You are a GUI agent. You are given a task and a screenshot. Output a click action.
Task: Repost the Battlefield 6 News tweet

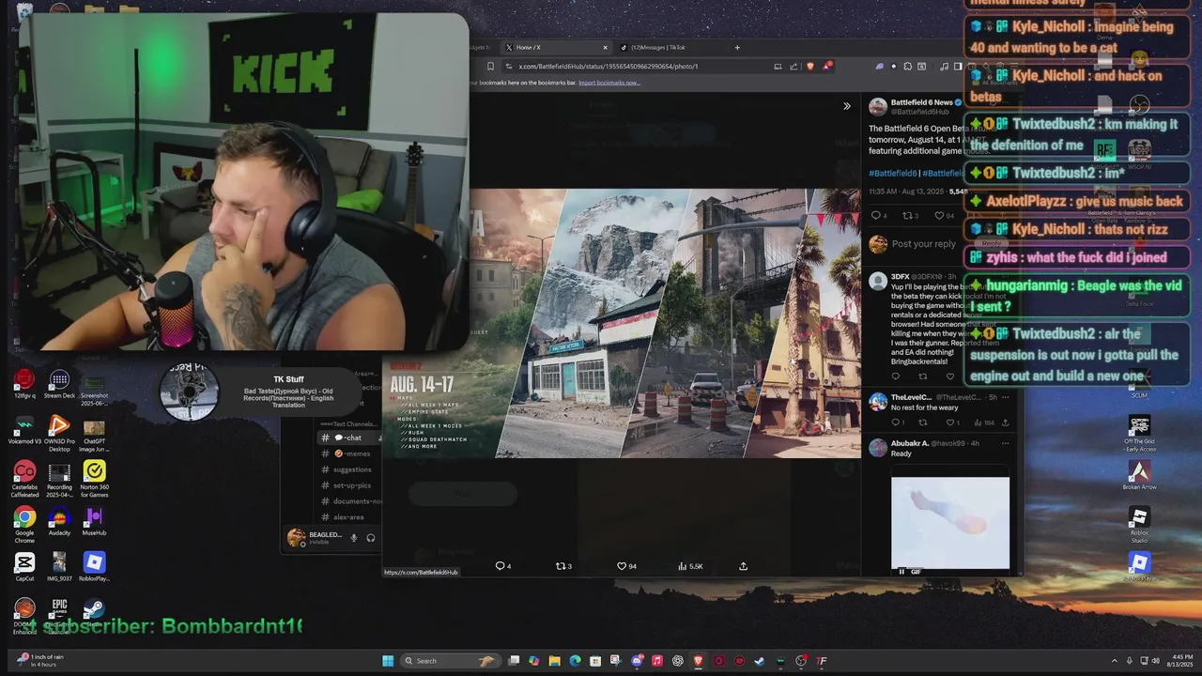coord(907,216)
